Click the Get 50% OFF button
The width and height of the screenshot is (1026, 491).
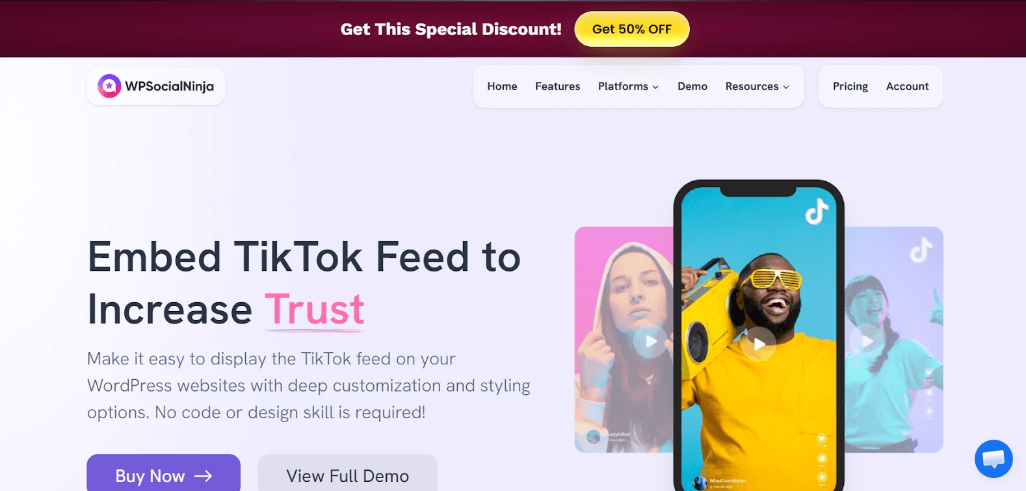[631, 29]
